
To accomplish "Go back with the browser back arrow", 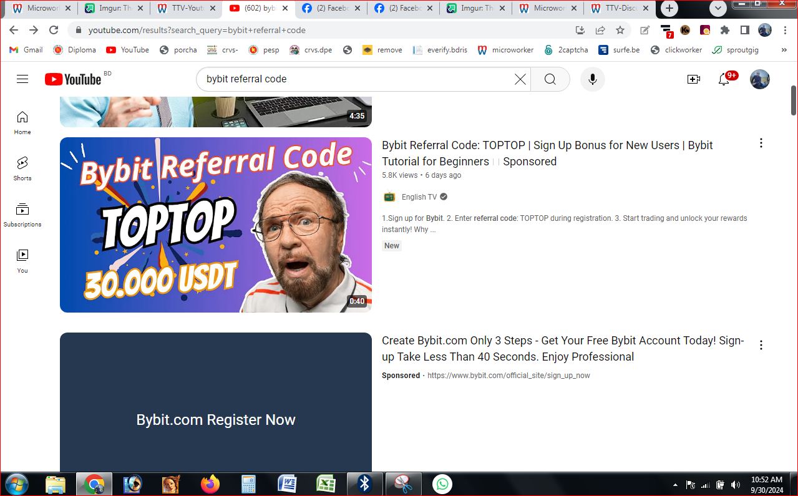I will click(14, 30).
